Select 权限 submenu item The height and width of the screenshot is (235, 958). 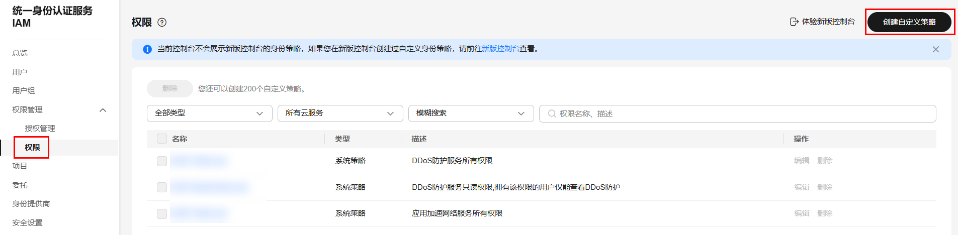(32, 148)
